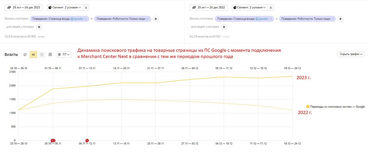
Task: Select the line chart view icon
Action: (x=34, y=54)
